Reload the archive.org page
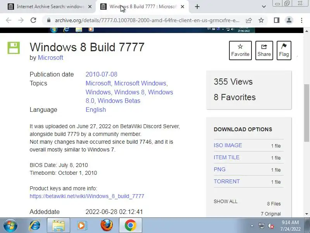Viewport: 310px width, 233px height. [33, 20]
